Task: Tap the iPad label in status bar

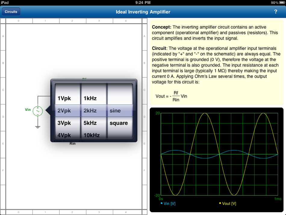Action: point(5,2)
